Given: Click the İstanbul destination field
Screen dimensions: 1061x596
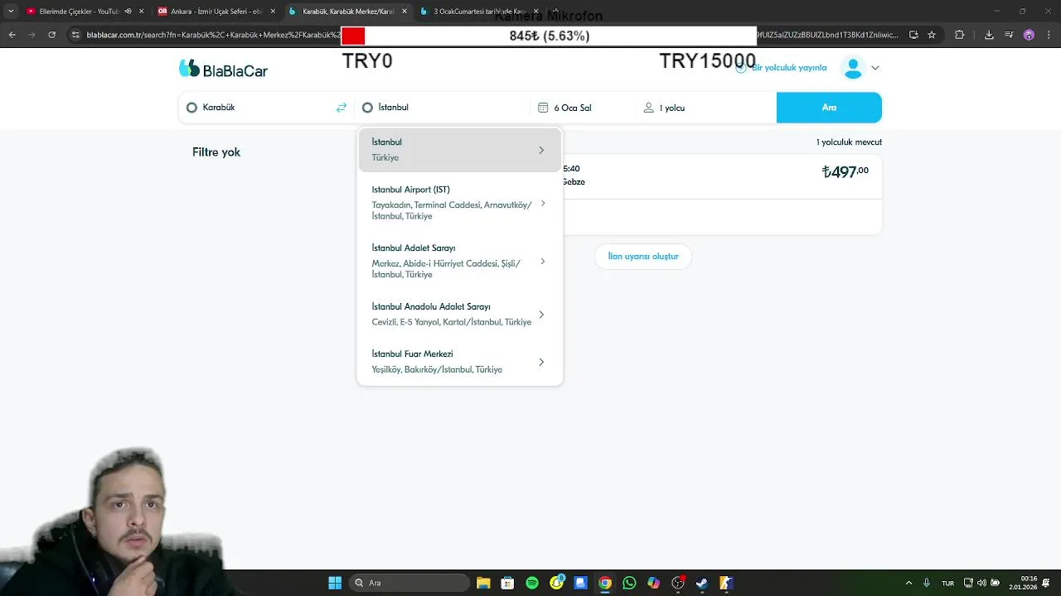Looking at the screenshot, I should (x=443, y=108).
